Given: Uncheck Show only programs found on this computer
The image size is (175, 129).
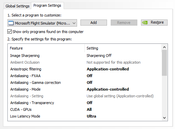Looking at the screenshot, I should (10, 32).
